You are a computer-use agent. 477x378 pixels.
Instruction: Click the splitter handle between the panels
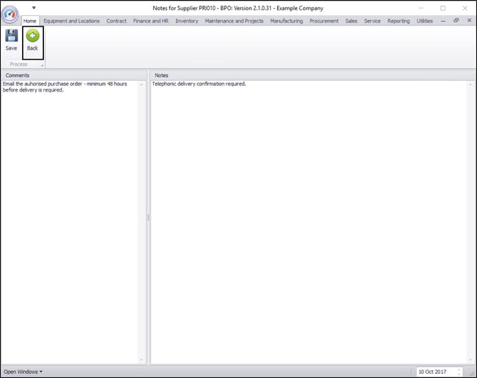[148, 218]
